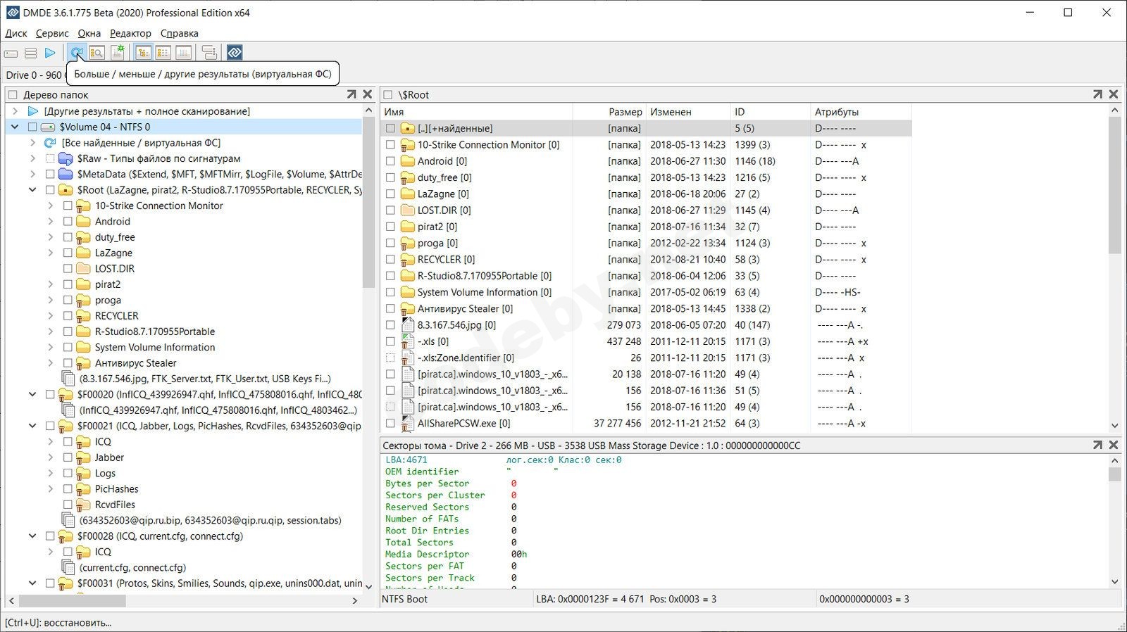Sort file list by Размер column header
Viewport: 1127px width, 632px height.
625,112
